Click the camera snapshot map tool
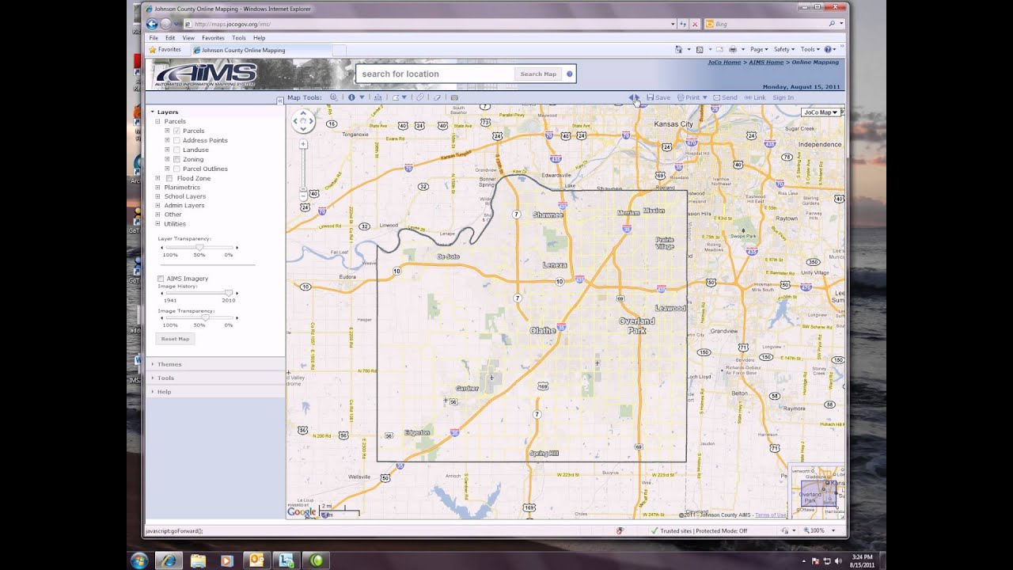 (454, 97)
